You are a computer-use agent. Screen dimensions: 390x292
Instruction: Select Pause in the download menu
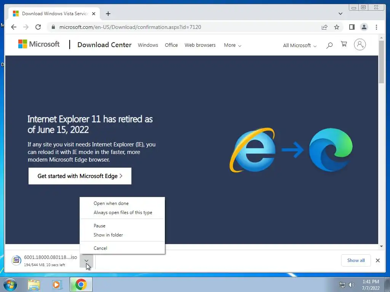[122, 226]
